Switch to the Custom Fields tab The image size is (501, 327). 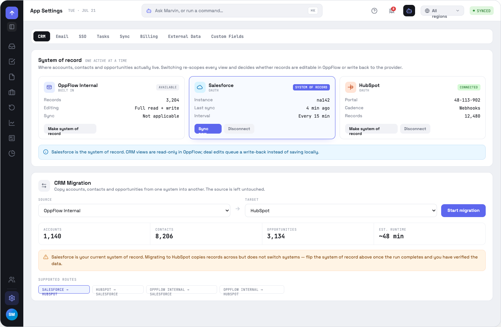[x=228, y=37]
